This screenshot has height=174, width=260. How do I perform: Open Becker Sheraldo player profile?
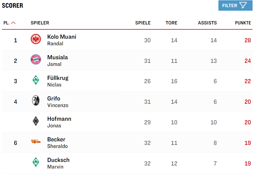pyautogui.click(x=57, y=143)
